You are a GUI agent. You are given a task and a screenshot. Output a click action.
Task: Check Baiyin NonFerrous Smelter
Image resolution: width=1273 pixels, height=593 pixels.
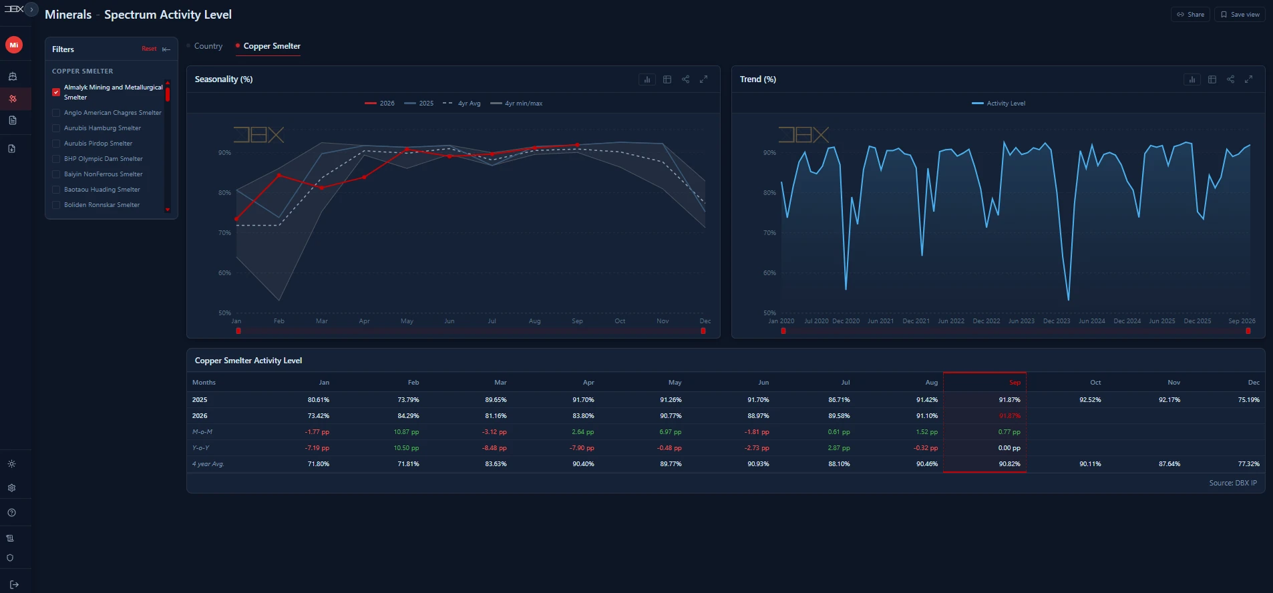[56, 174]
